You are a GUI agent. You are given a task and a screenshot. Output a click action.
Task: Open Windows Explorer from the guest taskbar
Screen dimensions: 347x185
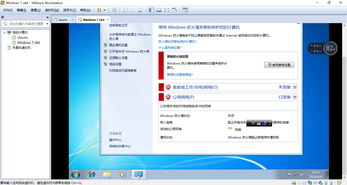(107, 174)
